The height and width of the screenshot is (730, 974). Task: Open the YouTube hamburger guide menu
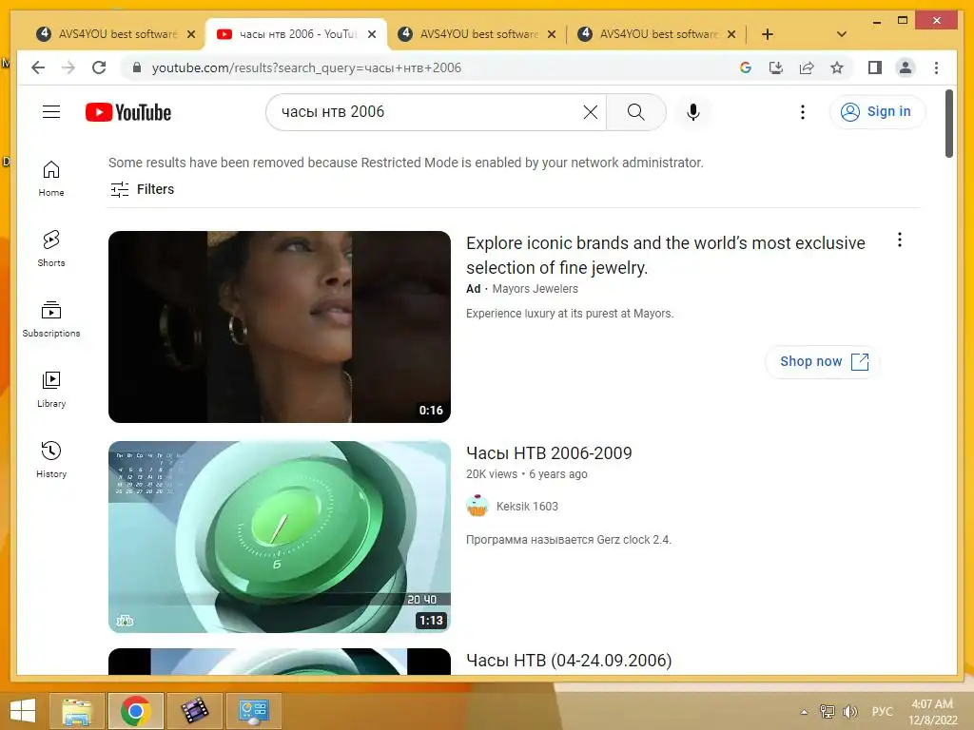click(x=51, y=112)
